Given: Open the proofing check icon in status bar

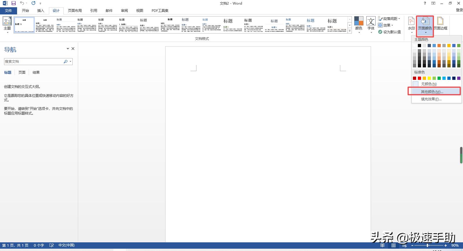Looking at the screenshot, I should [x=52, y=245].
